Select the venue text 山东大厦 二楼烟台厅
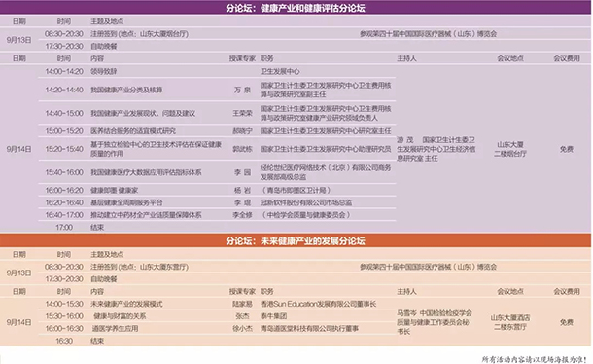593x364 pixels. coord(510,149)
